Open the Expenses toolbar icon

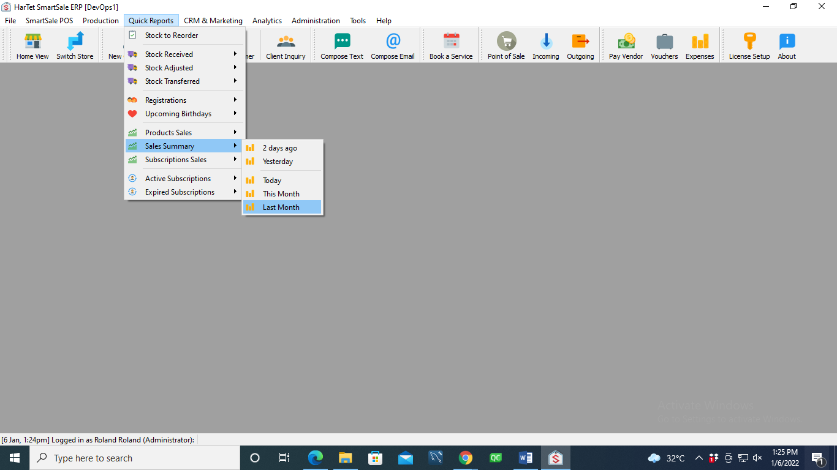click(700, 46)
